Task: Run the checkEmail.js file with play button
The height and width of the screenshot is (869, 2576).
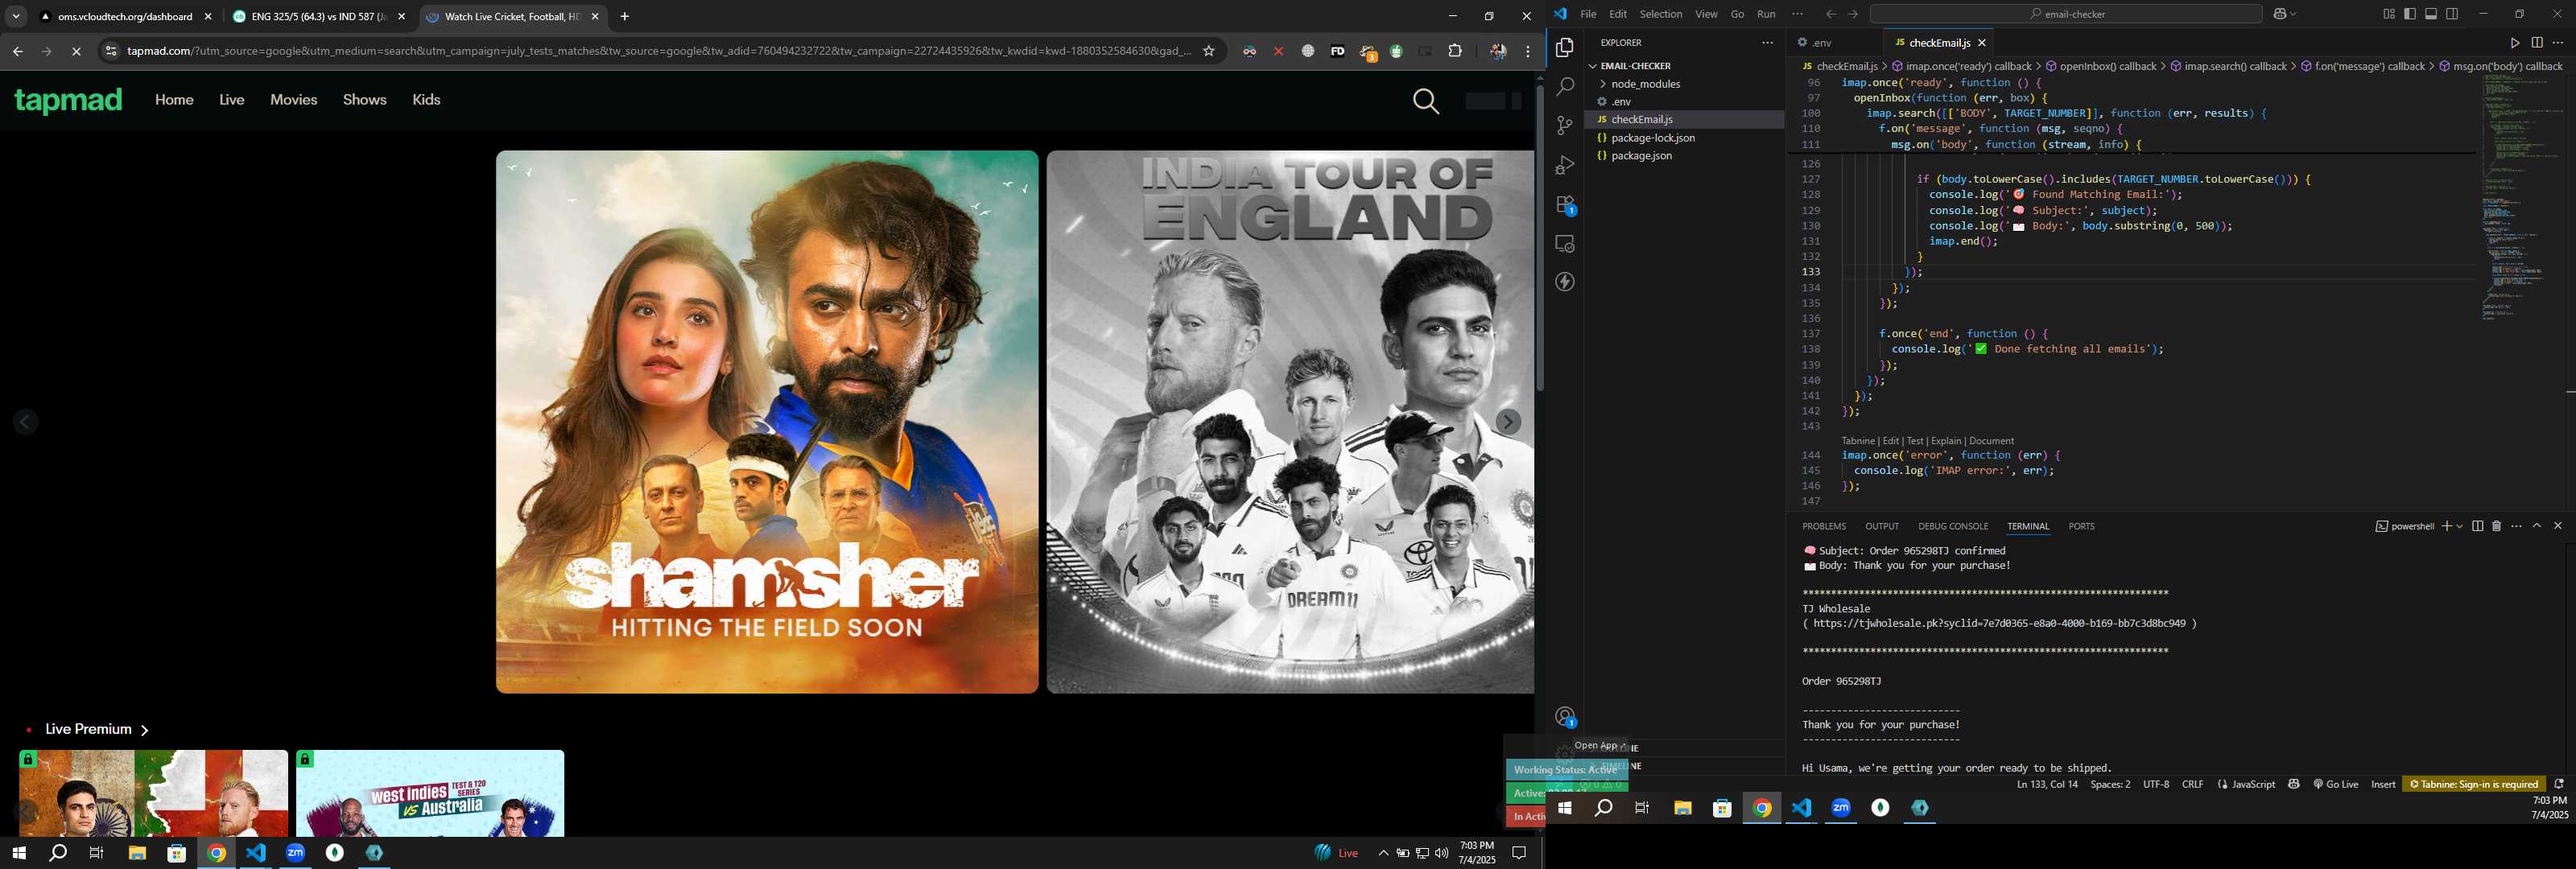Action: (x=2514, y=43)
